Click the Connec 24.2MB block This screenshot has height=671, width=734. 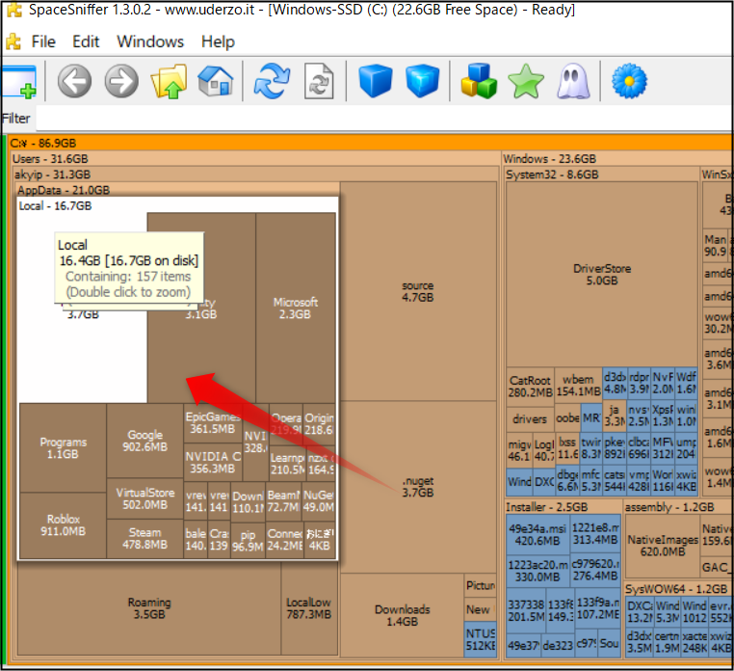[x=284, y=539]
